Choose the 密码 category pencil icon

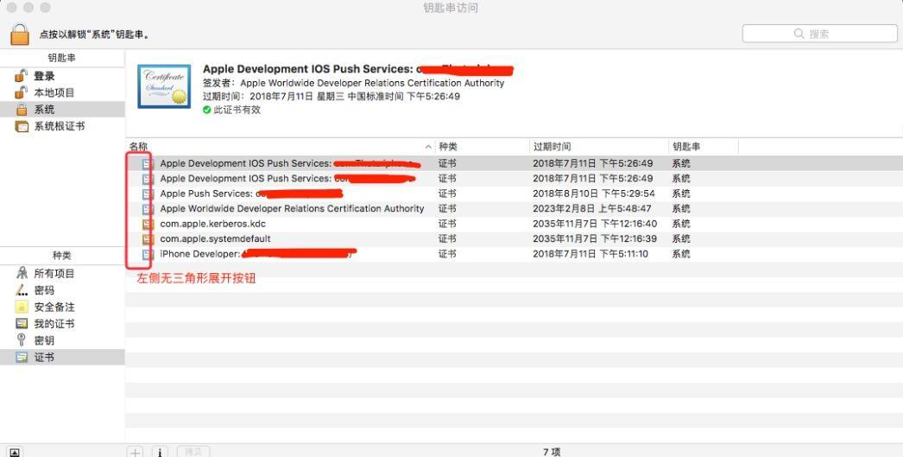(x=22, y=290)
